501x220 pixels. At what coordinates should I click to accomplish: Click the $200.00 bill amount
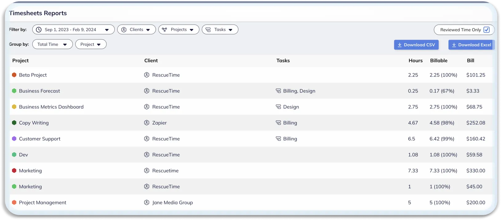(476, 203)
